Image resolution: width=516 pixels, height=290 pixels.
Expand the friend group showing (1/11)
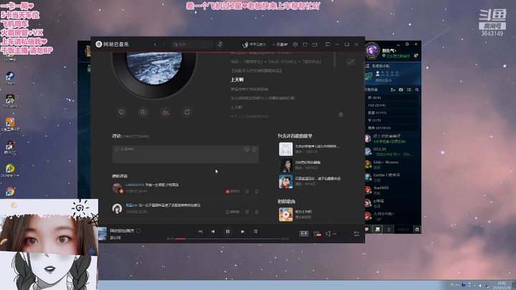pos(392,113)
